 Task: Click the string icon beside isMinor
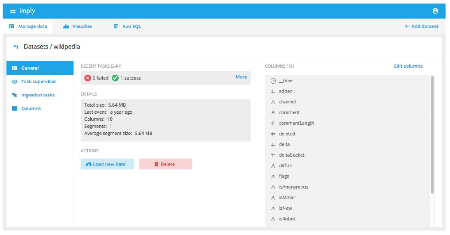(273, 198)
